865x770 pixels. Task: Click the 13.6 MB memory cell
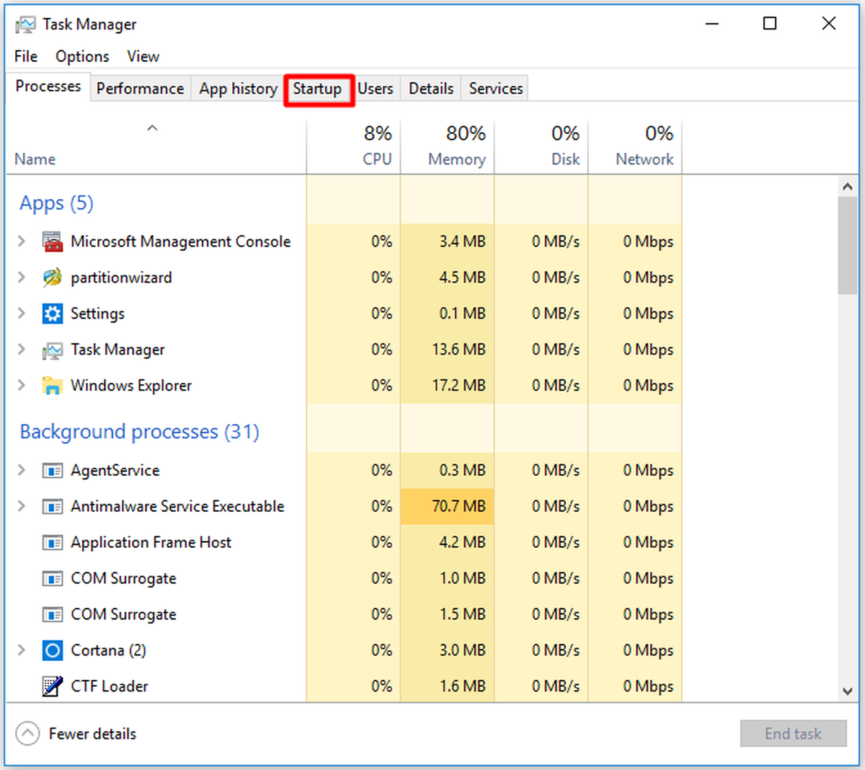[447, 350]
